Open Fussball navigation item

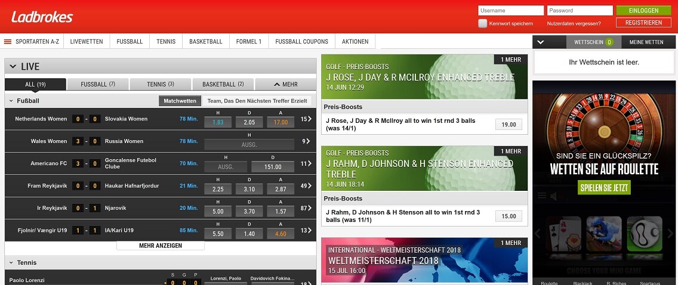click(130, 42)
